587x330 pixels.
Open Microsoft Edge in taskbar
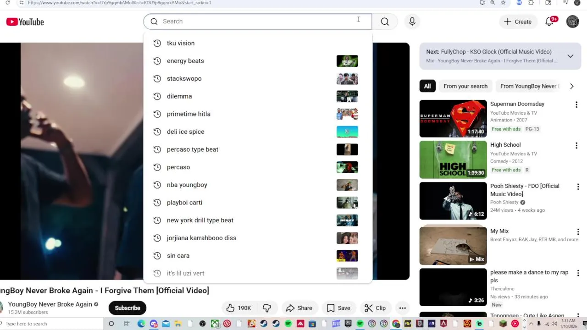141,324
